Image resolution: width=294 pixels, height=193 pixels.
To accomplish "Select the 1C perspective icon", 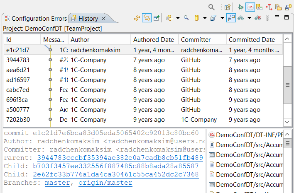I will (250, 7).
